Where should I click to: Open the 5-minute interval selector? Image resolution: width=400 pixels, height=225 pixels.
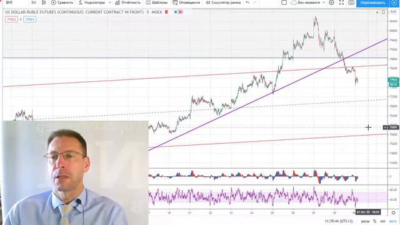[x=34, y=2]
